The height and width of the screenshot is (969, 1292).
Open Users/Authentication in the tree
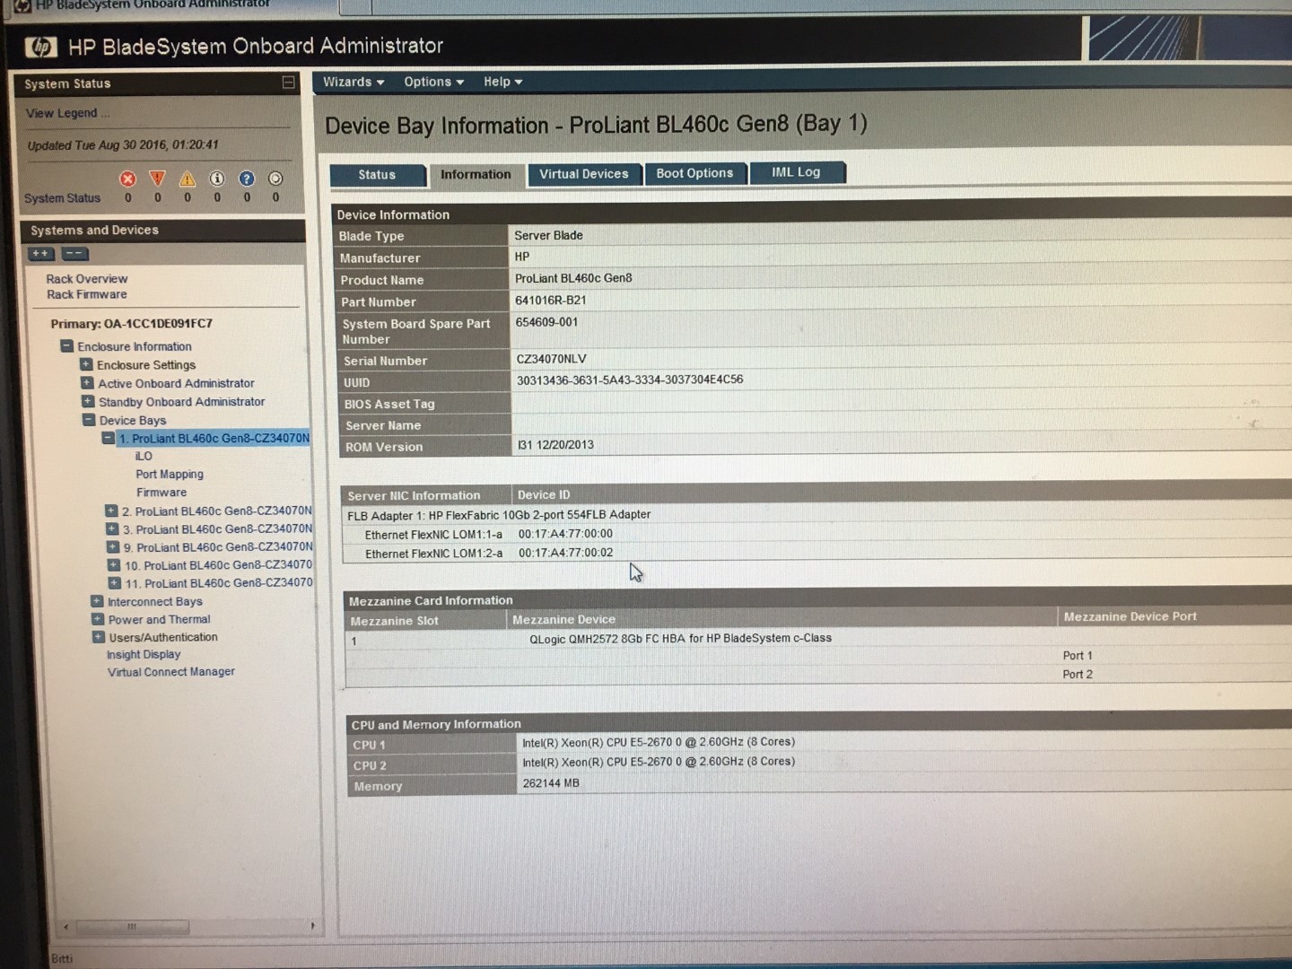163,637
